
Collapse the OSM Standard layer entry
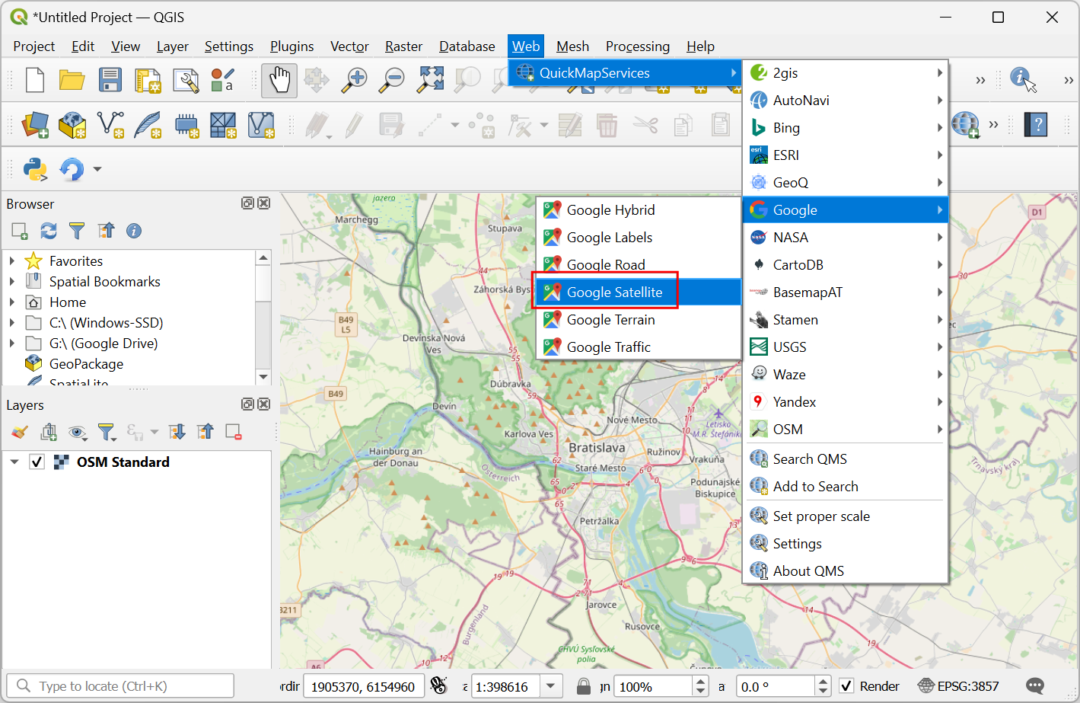(x=14, y=462)
